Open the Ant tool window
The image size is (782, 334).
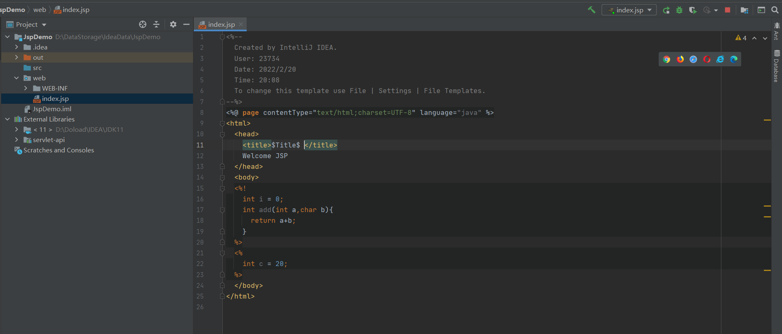(776, 31)
